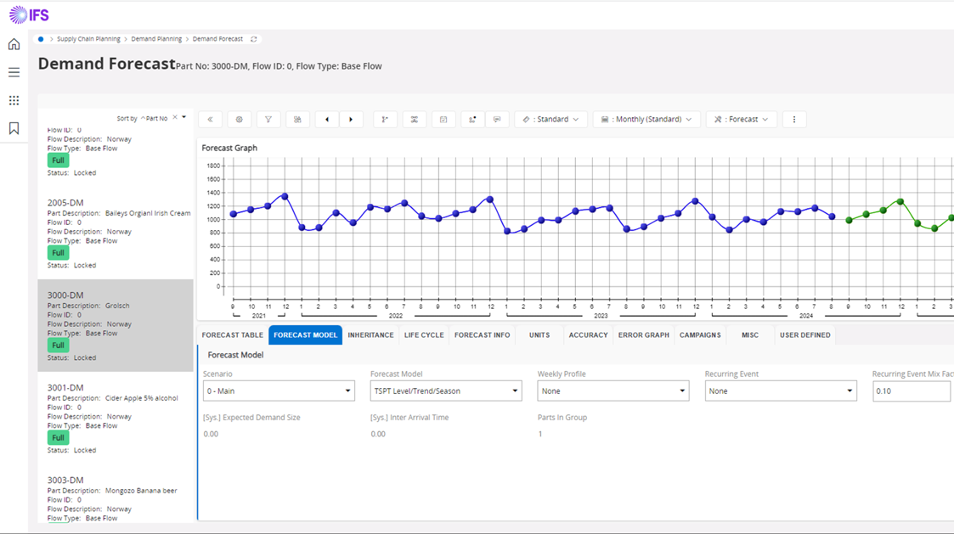Select part 3001-DM in list
The height and width of the screenshot is (534, 954).
coord(116,419)
